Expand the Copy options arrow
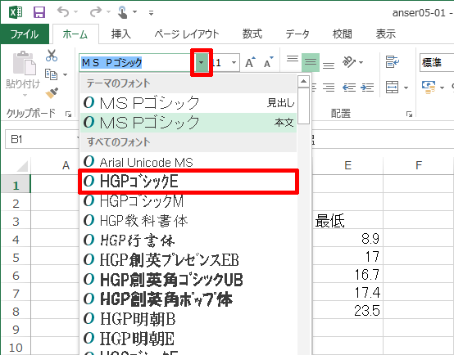The image size is (454, 355). (x=65, y=75)
